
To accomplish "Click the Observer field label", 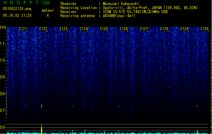I will click(x=68, y=4).
